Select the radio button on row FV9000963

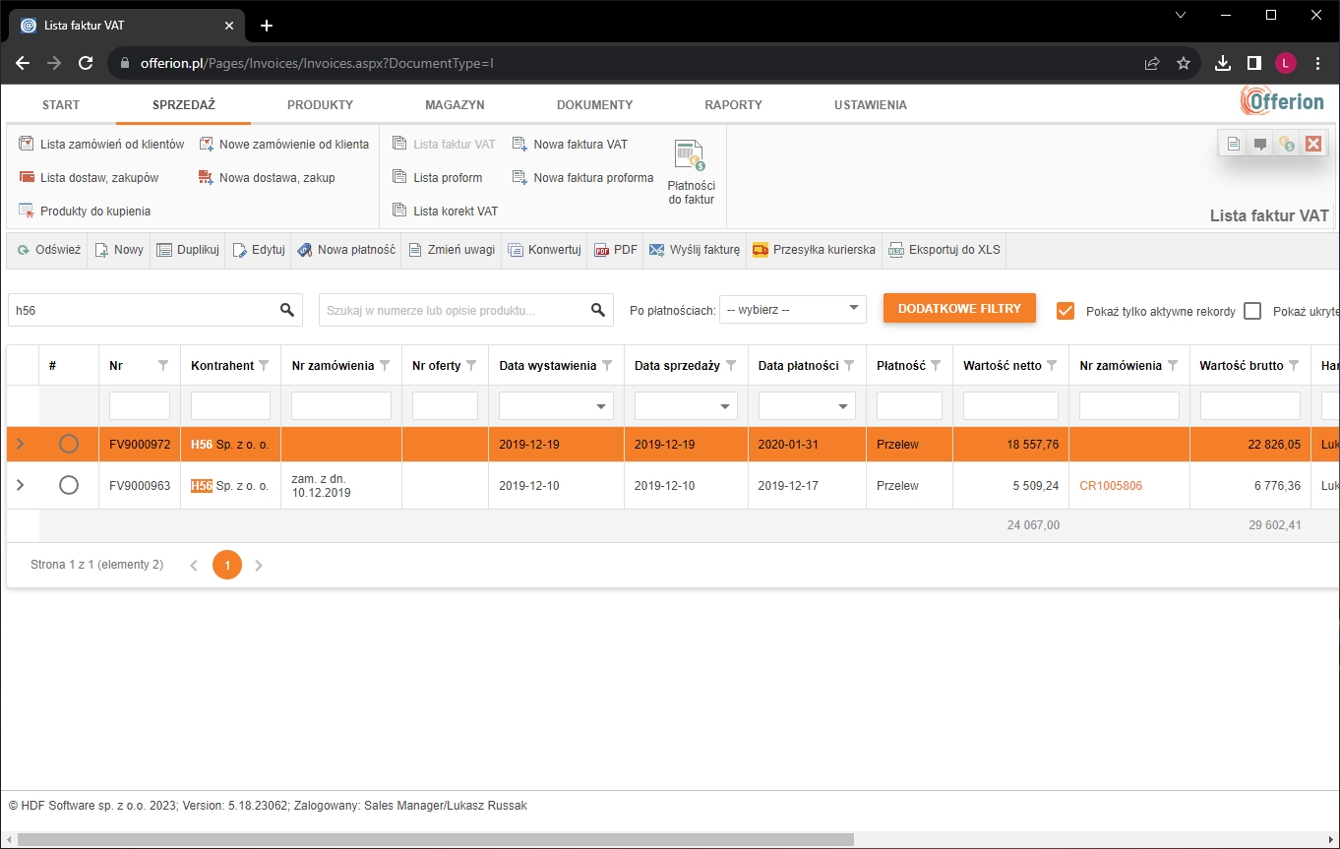(x=68, y=484)
